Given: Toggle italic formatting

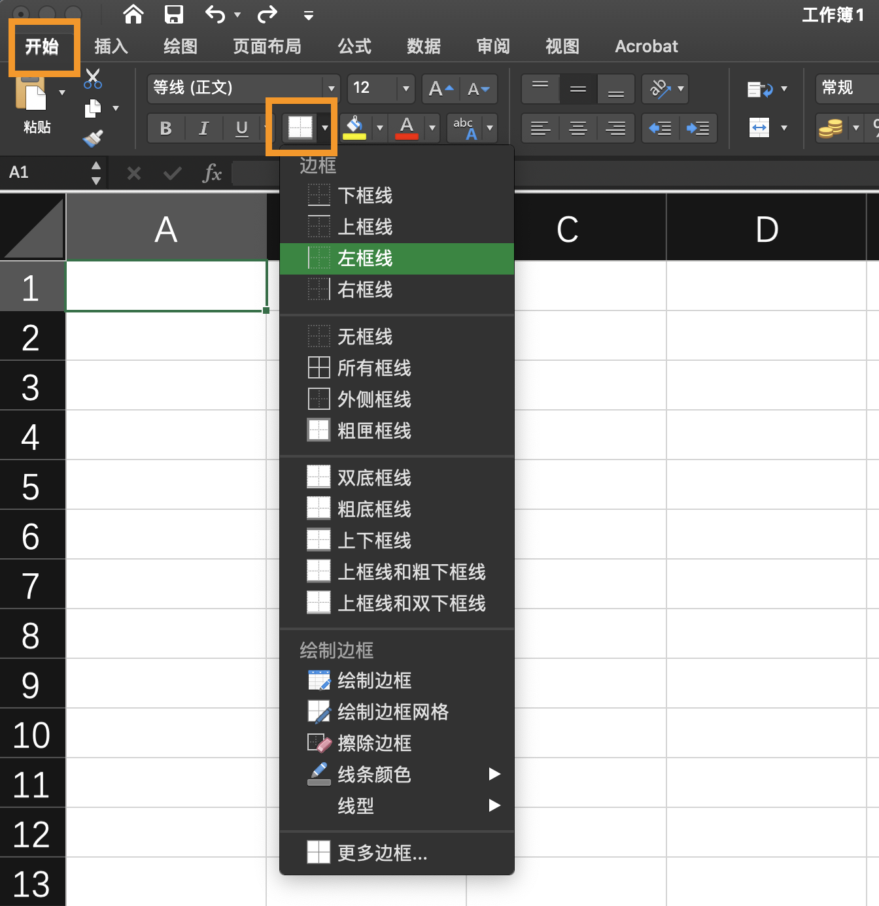Looking at the screenshot, I should coord(203,128).
